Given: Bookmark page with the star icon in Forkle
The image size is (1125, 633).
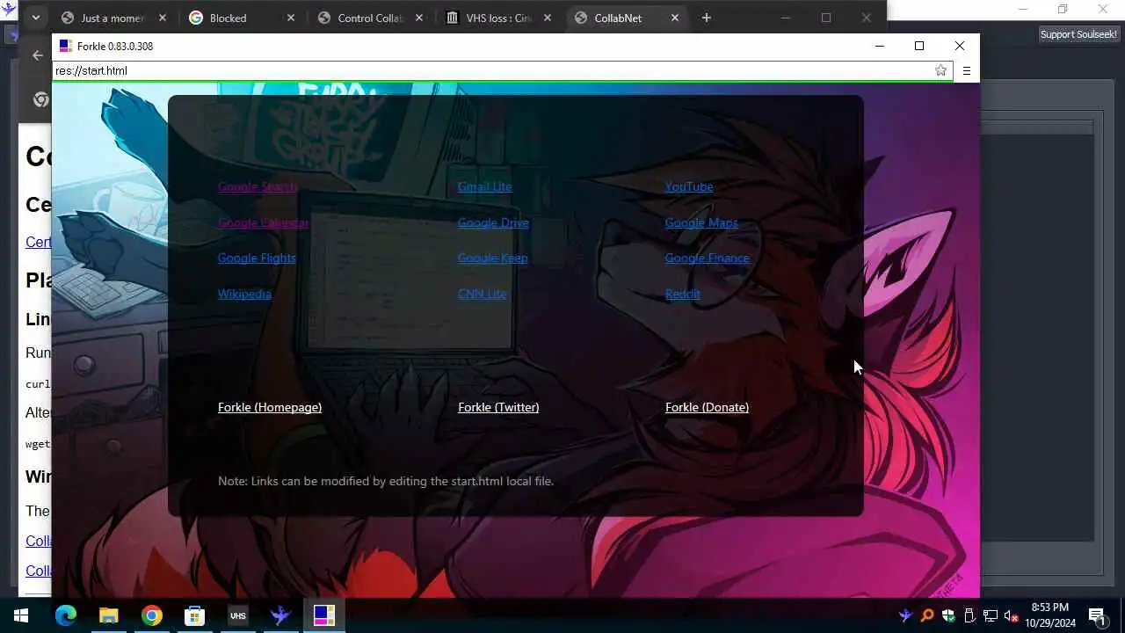Looking at the screenshot, I should [x=940, y=70].
